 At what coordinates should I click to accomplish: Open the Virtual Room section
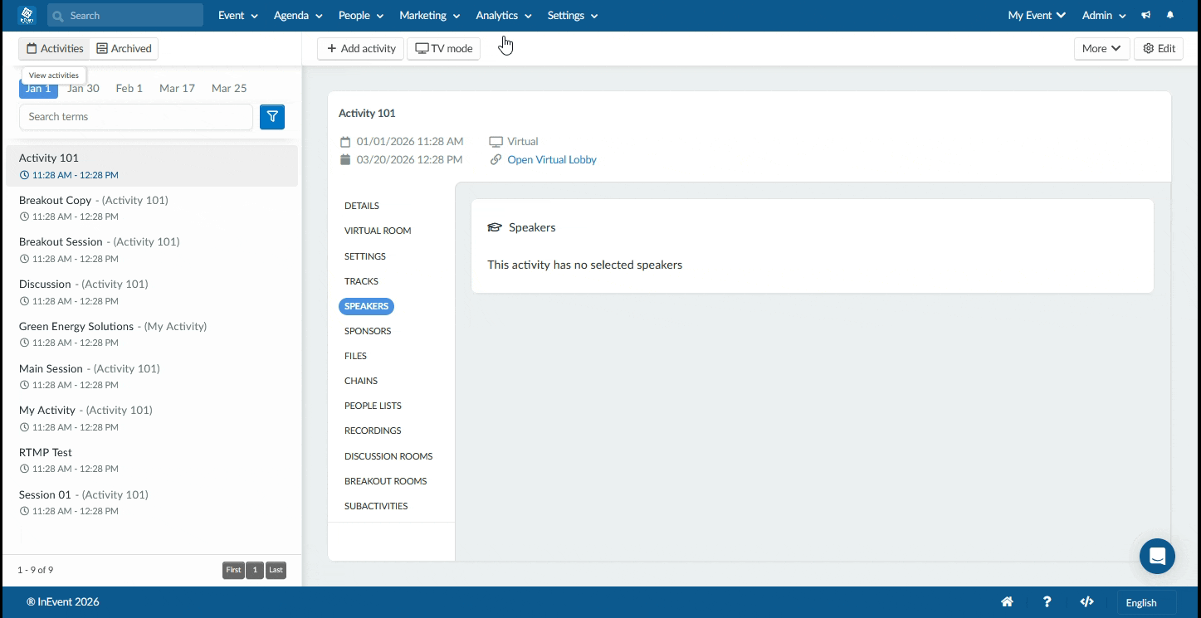(378, 231)
